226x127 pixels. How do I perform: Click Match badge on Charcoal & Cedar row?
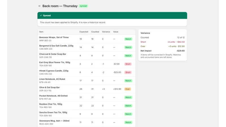(128, 56)
